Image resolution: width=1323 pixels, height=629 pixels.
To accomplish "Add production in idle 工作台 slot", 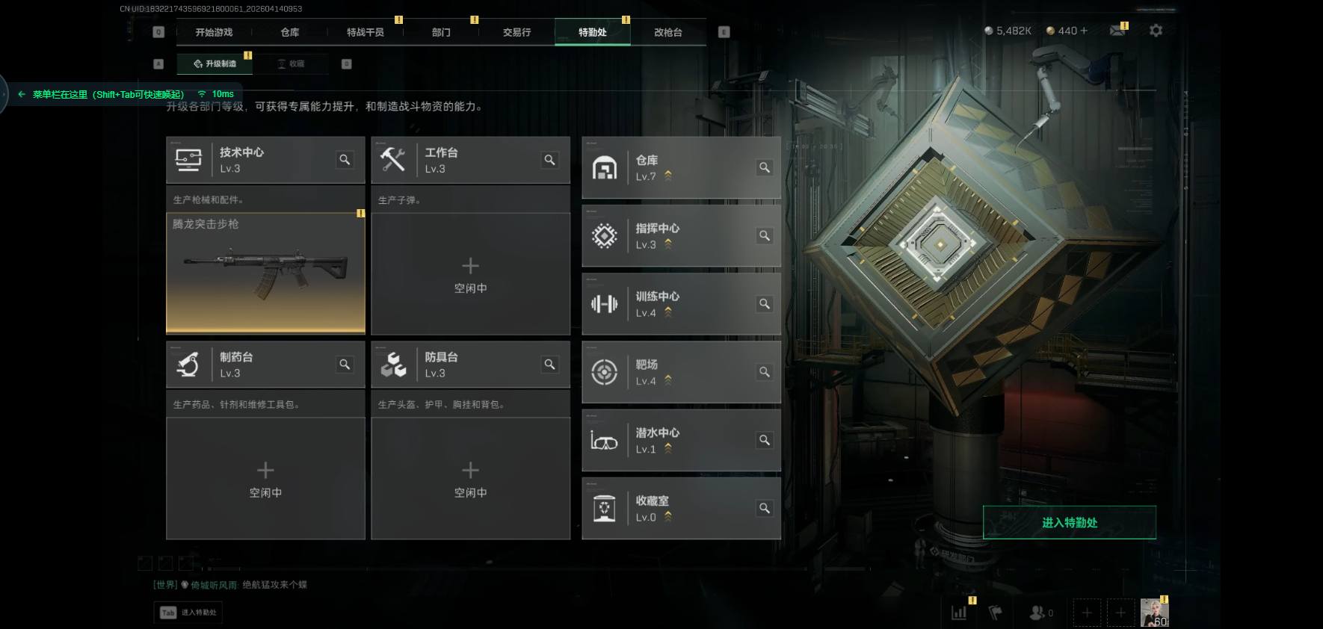I will pos(470,274).
